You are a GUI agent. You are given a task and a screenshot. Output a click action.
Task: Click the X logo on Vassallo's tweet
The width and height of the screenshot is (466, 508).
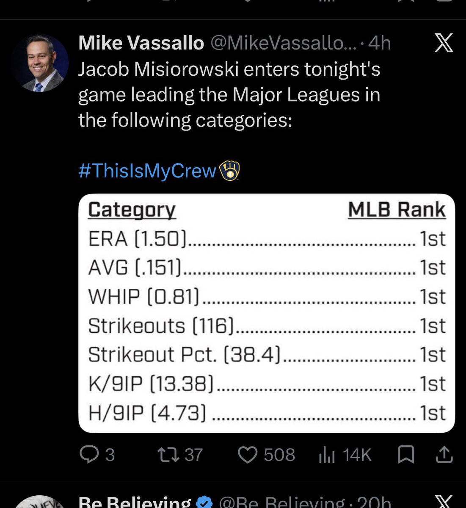point(444,43)
